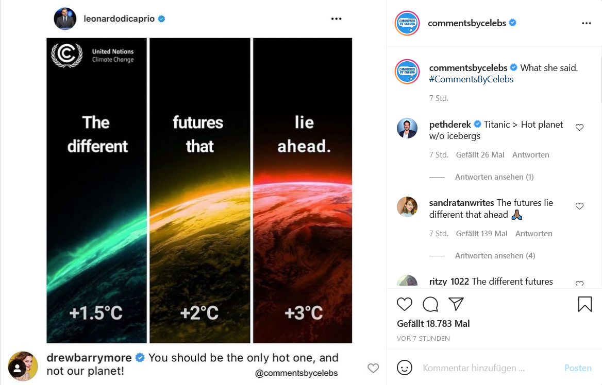
Task: Open pethderek's profile picture
Action: click(x=407, y=128)
